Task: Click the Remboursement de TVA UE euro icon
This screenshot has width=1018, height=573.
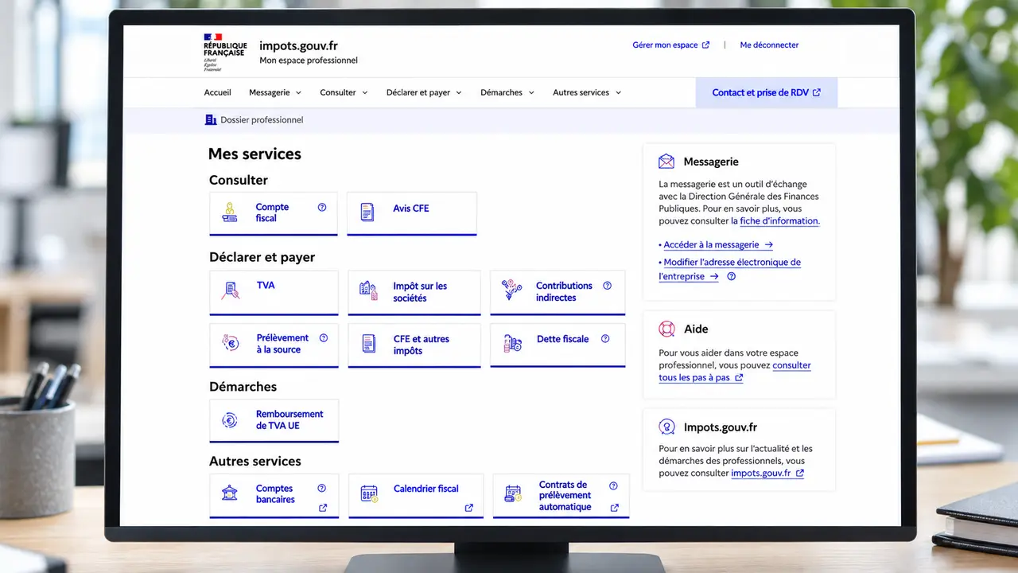Action: tap(230, 420)
